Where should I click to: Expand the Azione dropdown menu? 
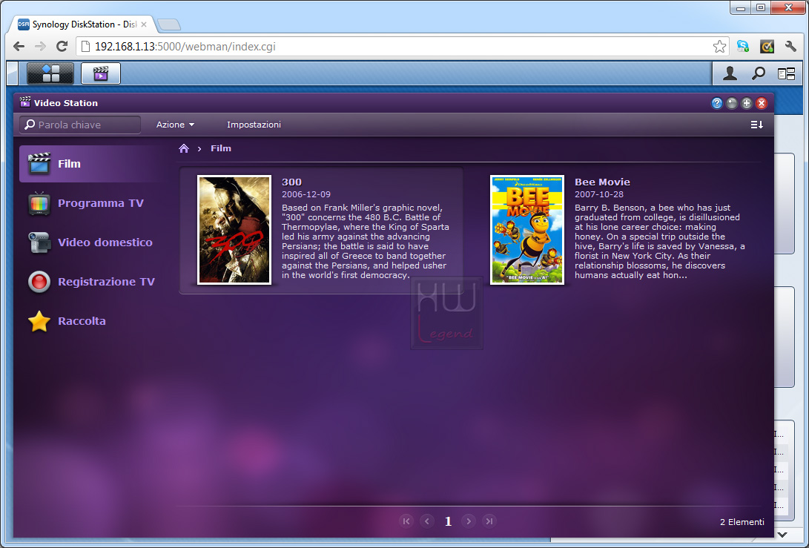pyautogui.click(x=176, y=125)
